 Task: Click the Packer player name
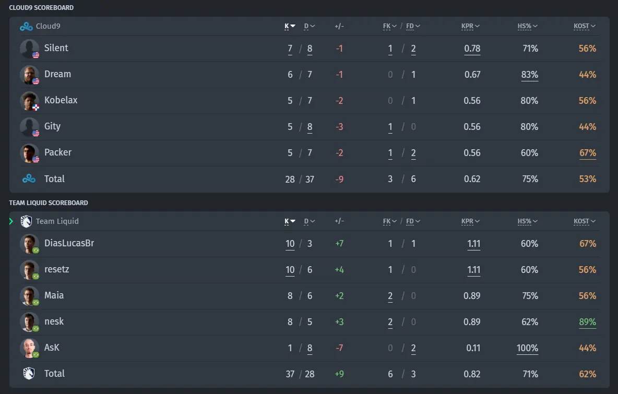click(x=58, y=152)
